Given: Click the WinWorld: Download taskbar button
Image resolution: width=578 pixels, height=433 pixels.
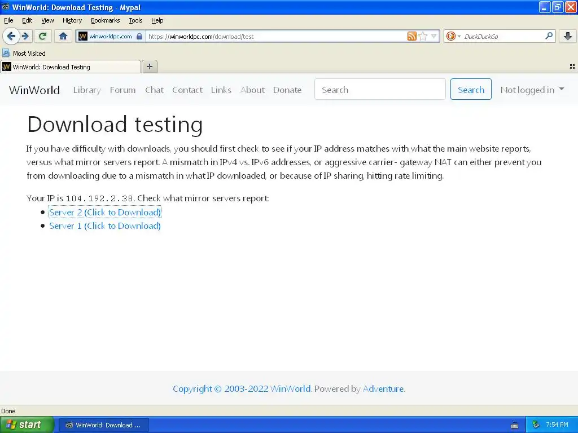Looking at the screenshot, I should click(x=104, y=425).
